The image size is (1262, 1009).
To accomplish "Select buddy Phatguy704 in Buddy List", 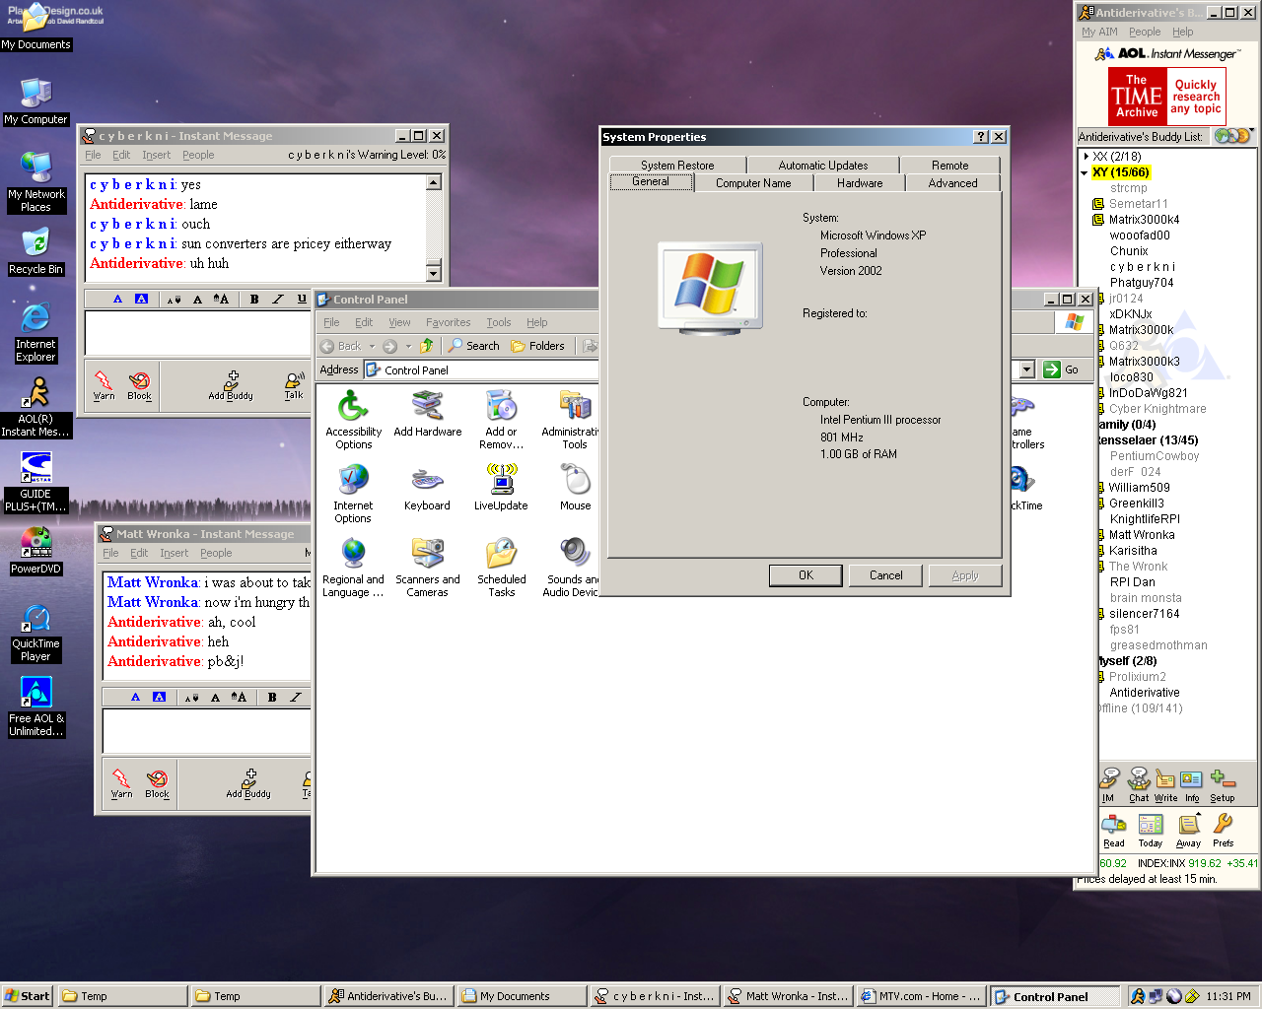I will pos(1142,283).
